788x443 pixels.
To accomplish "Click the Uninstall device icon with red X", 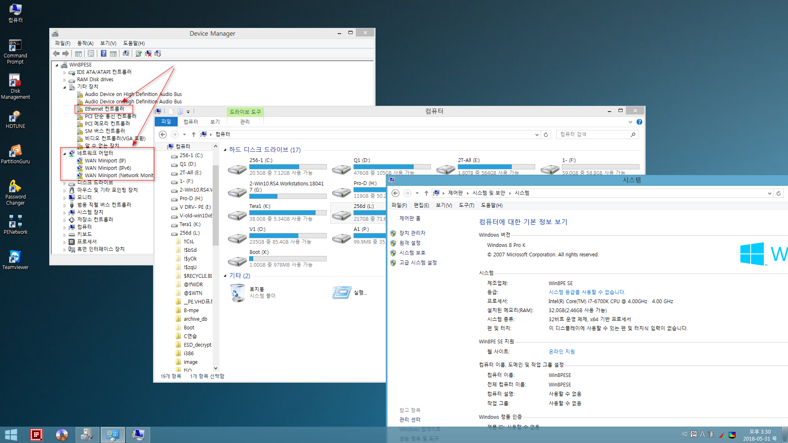I will pos(148,53).
